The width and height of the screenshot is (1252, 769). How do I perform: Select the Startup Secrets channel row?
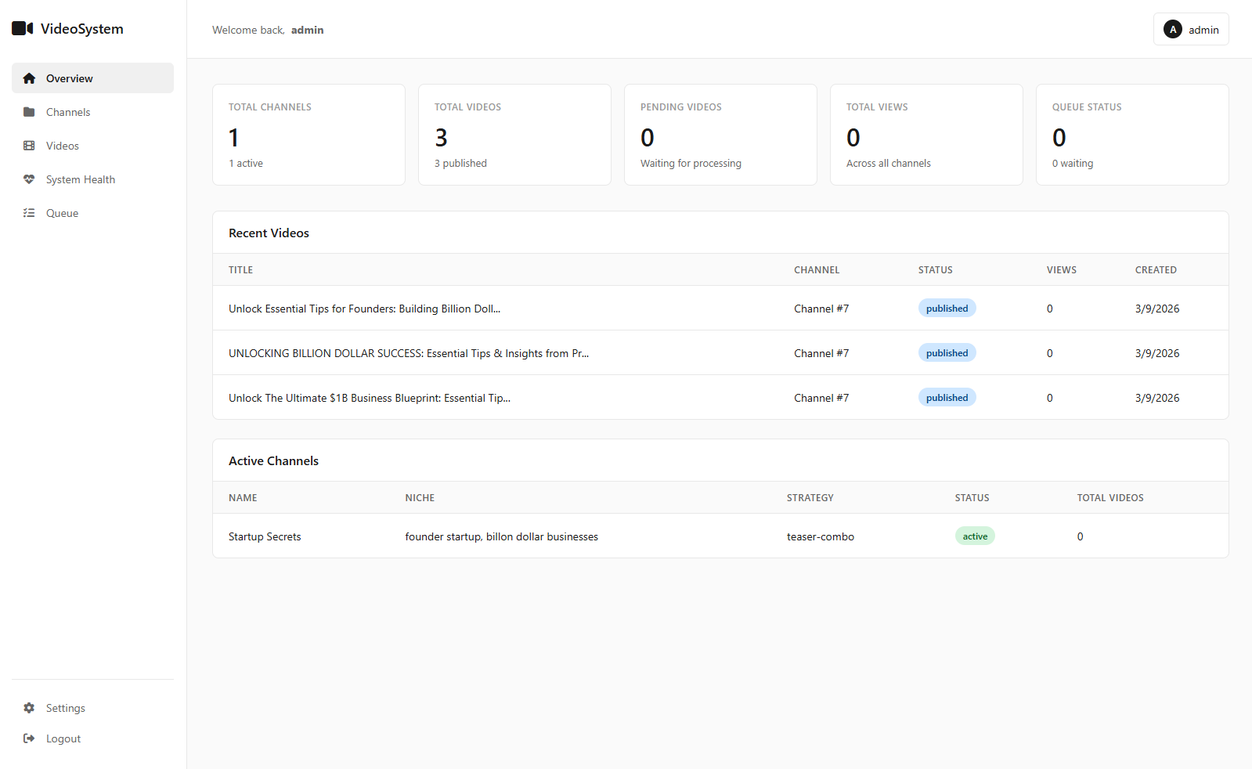click(265, 536)
